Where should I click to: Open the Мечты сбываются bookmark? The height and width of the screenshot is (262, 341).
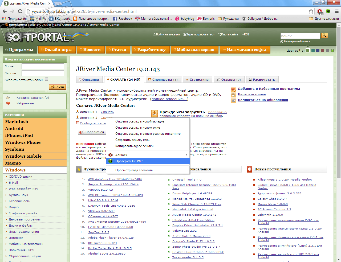tap(154, 19)
